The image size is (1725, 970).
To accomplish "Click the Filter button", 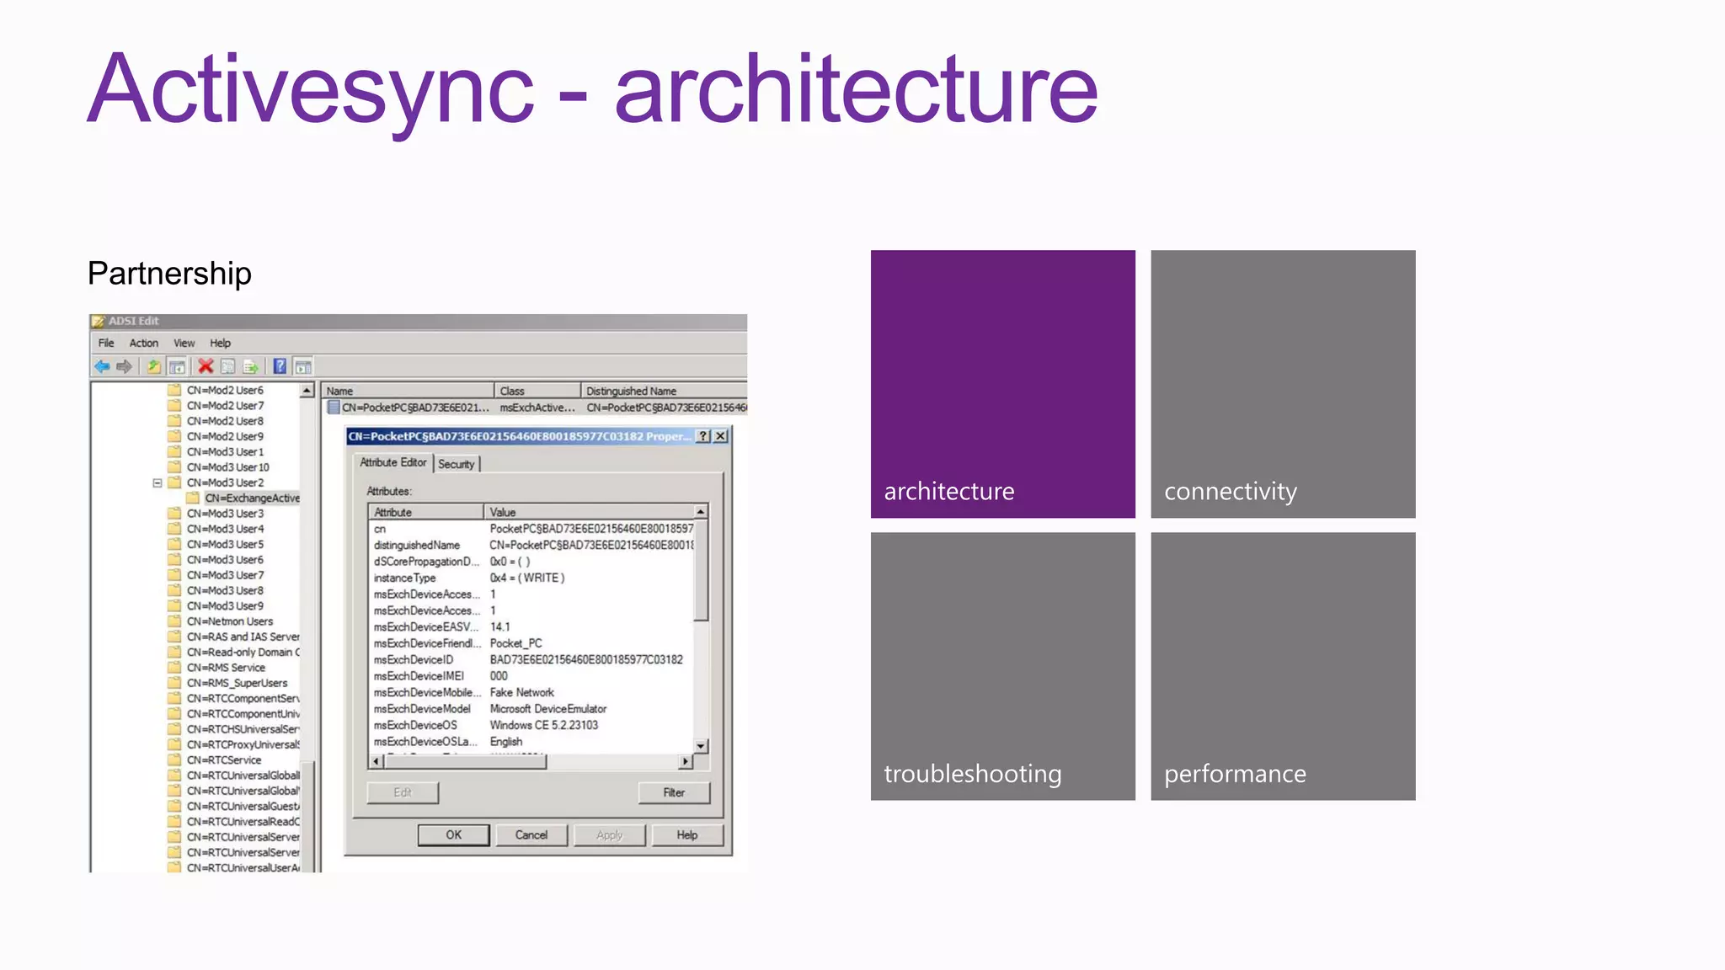I will click(x=674, y=792).
